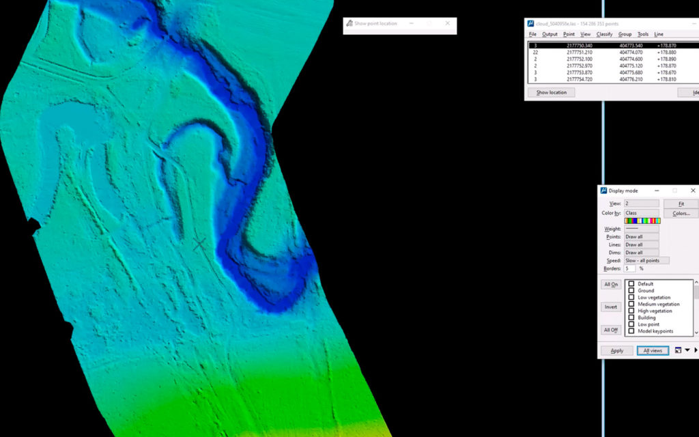Open the Lines Draw all dropdown
Image resolution: width=699 pixels, height=437 pixels.
pyautogui.click(x=642, y=244)
